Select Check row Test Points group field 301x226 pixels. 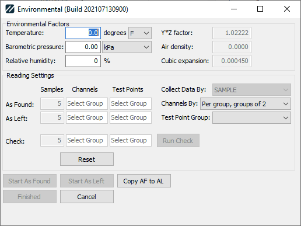[131, 140]
